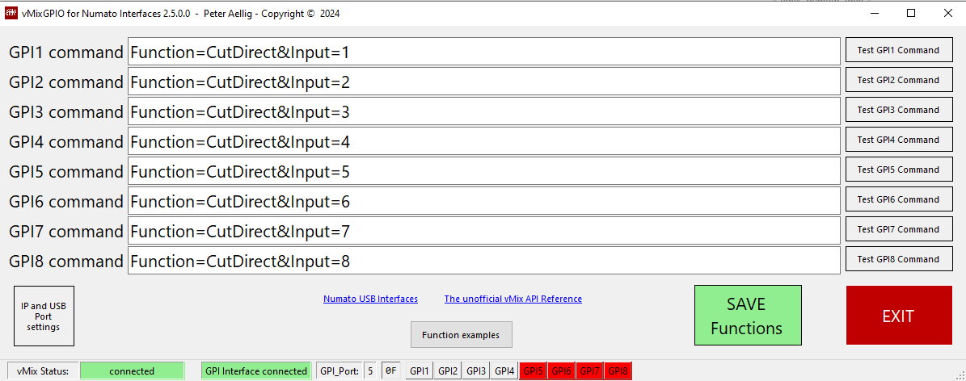Save functions with the green SAVE button
The image size is (966, 381).
[748, 316]
